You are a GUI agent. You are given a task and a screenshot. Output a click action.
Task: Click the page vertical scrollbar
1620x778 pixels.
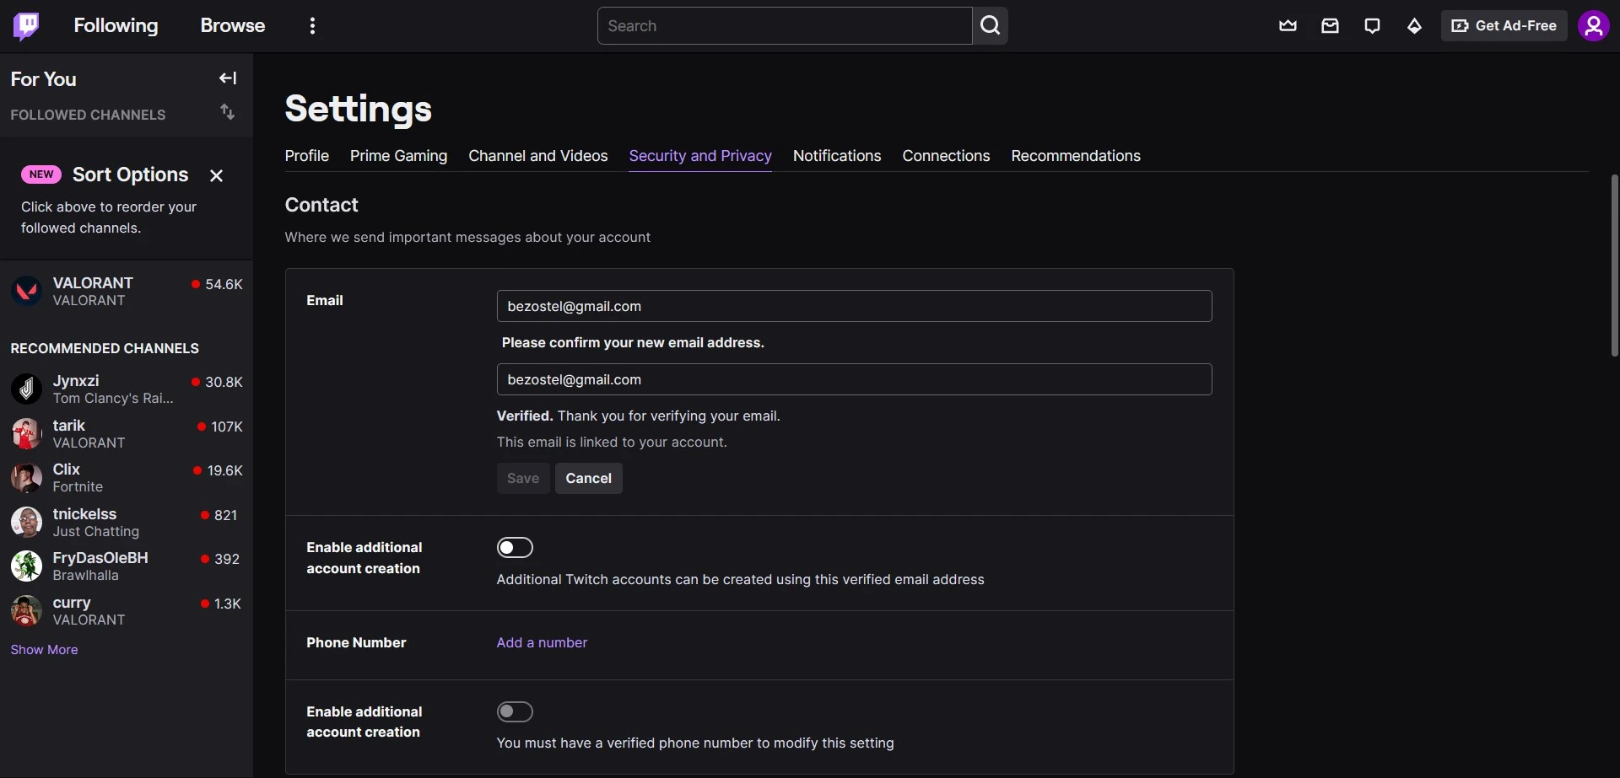click(1614, 266)
